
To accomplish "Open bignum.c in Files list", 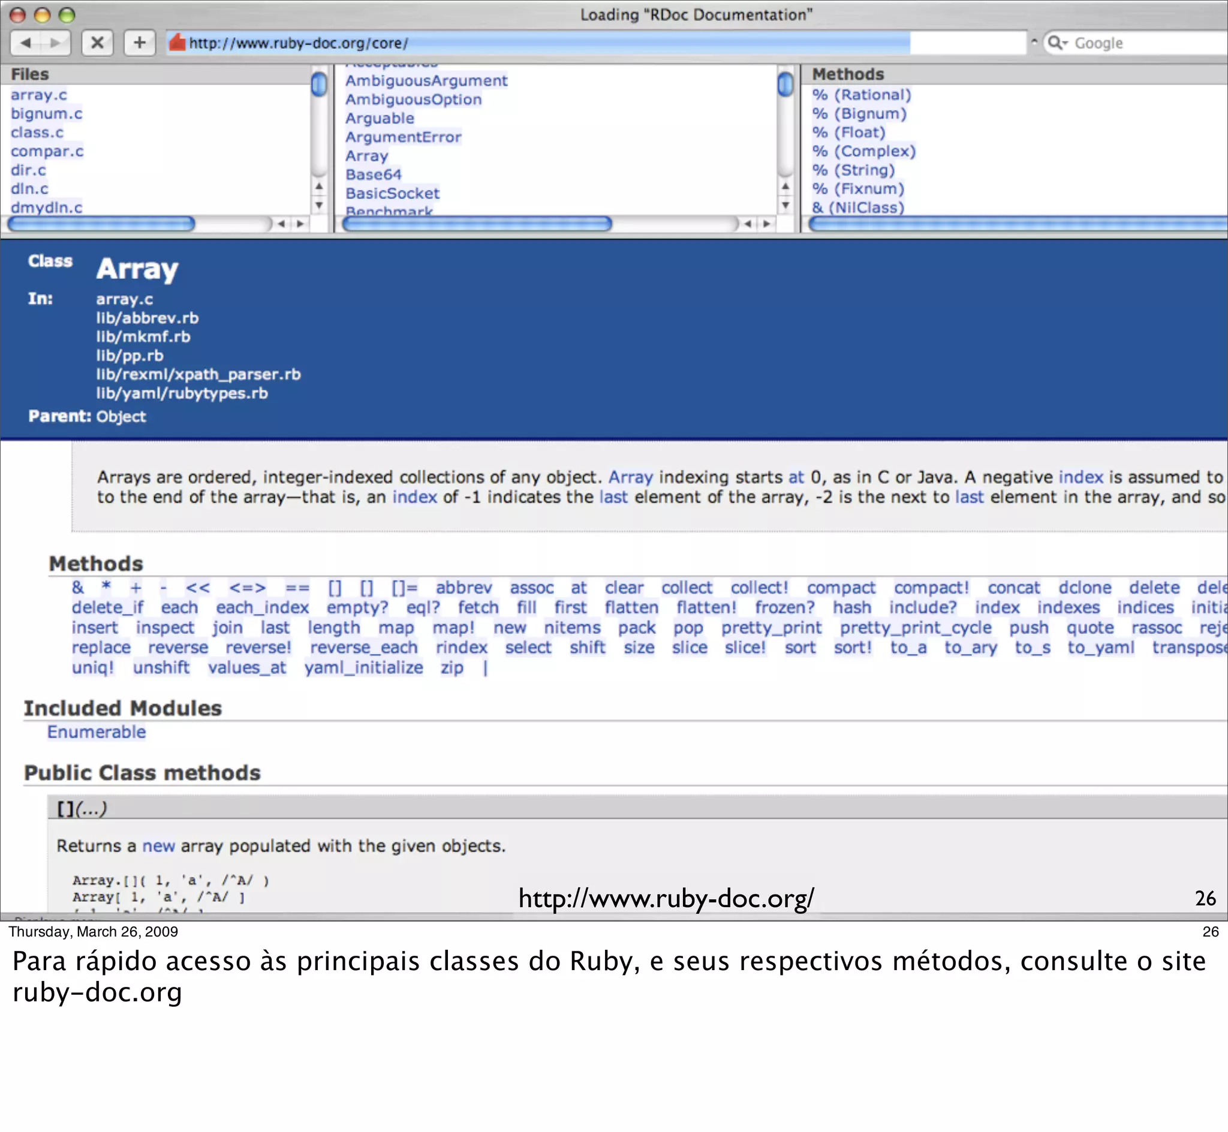I will point(47,114).
